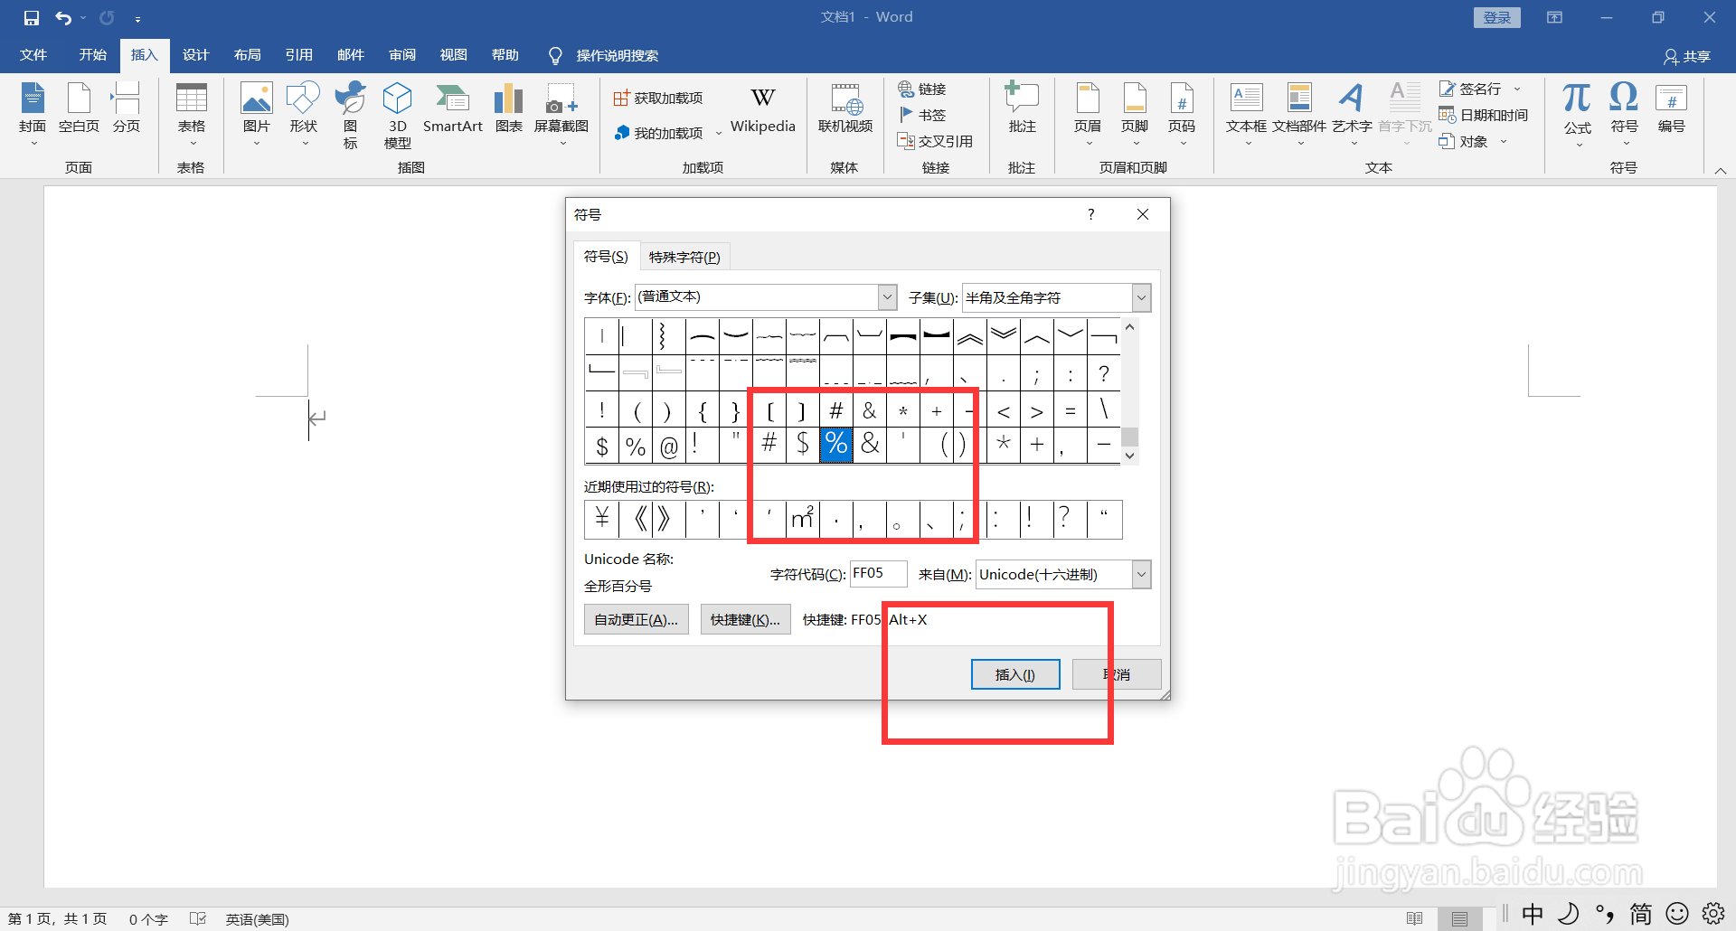Screen dimensions: 1736x931
Task: Open the Table (表格) insert menu
Action: [191, 115]
